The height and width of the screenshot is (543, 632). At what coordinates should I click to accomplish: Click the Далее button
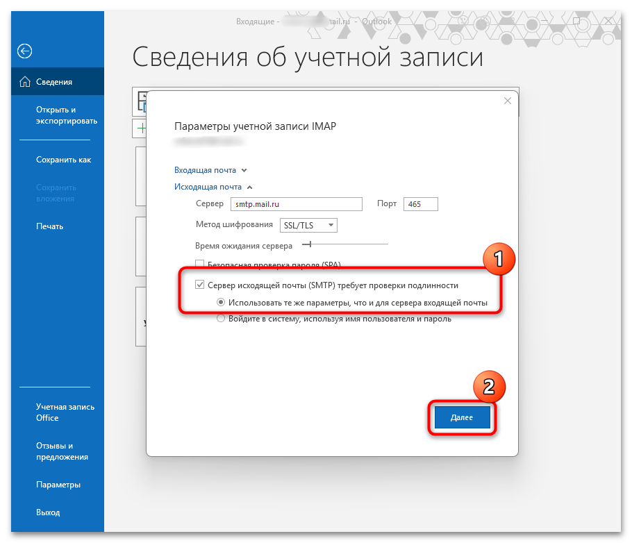462,417
